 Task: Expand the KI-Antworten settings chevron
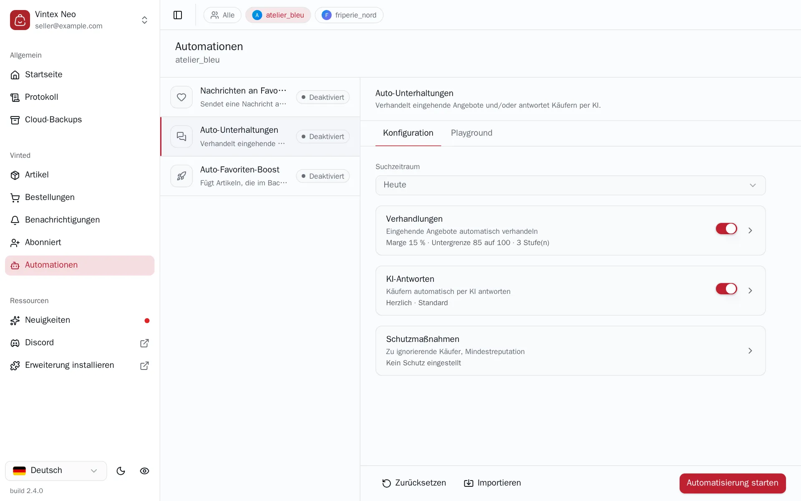tap(750, 291)
